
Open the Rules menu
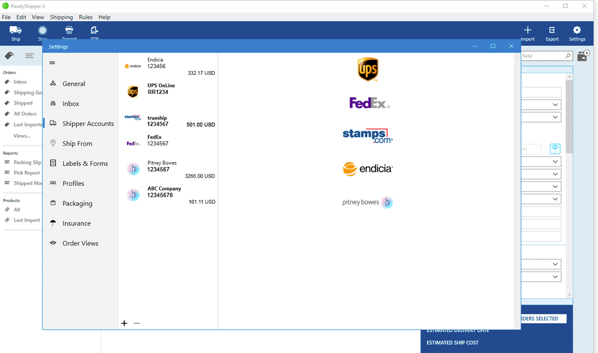tap(86, 17)
